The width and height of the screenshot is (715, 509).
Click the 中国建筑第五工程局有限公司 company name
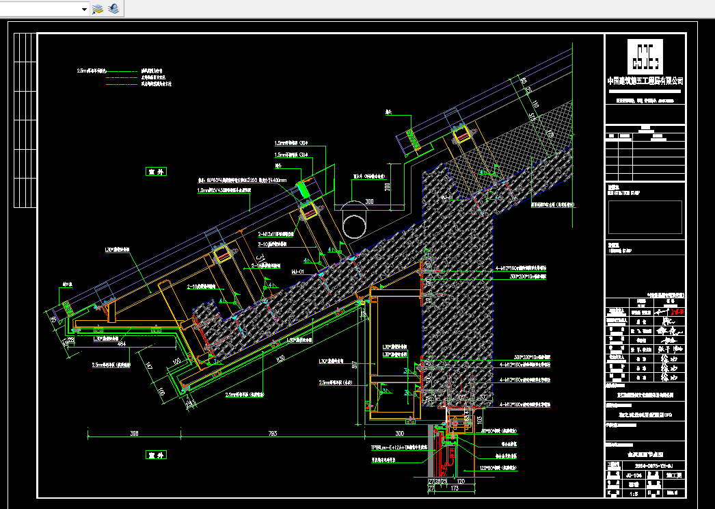coord(645,81)
